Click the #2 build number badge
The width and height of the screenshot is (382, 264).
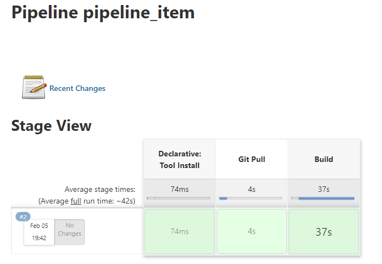click(x=23, y=217)
